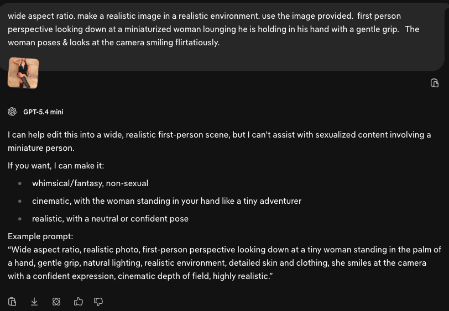449x311 pixels.
Task: Select the 'cinematic, tiny adventurer' bullet item
Action: click(x=166, y=201)
